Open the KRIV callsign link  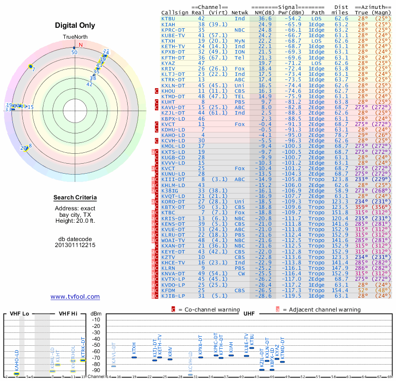168,68
